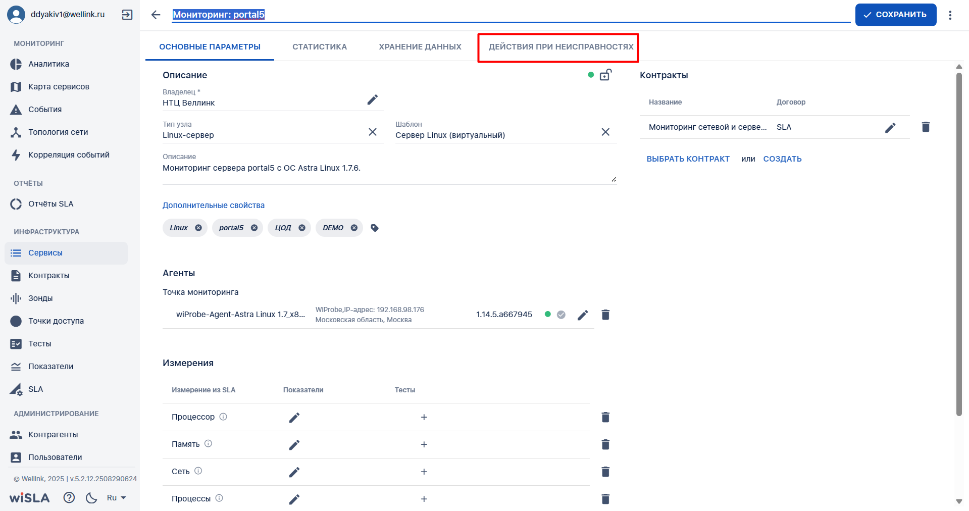Screen dimensions: 969x511
Task: Open Карта сервисов in the sidebar
Action: point(66,87)
